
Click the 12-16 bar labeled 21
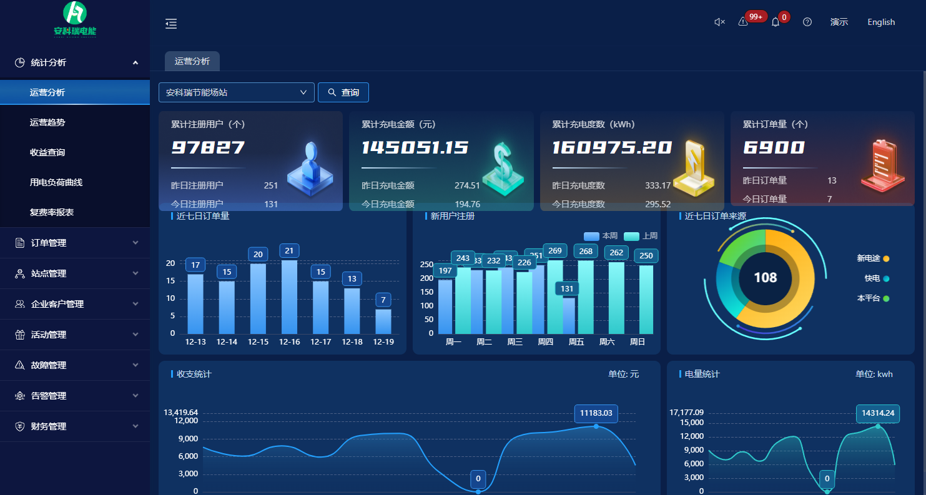[x=289, y=297]
